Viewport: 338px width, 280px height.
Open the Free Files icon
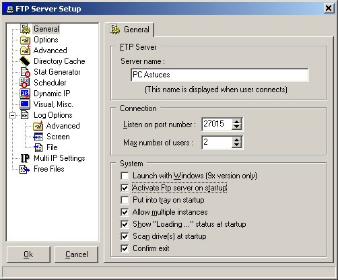coord(24,169)
